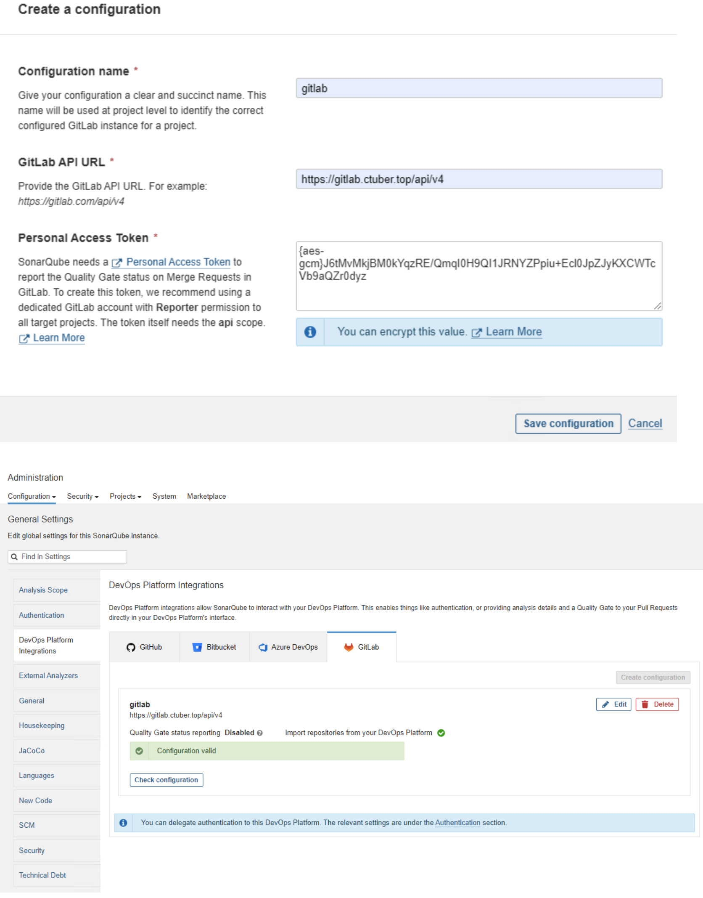Click the info icon in delegate authentication notice
The height and width of the screenshot is (898, 703).
(123, 823)
